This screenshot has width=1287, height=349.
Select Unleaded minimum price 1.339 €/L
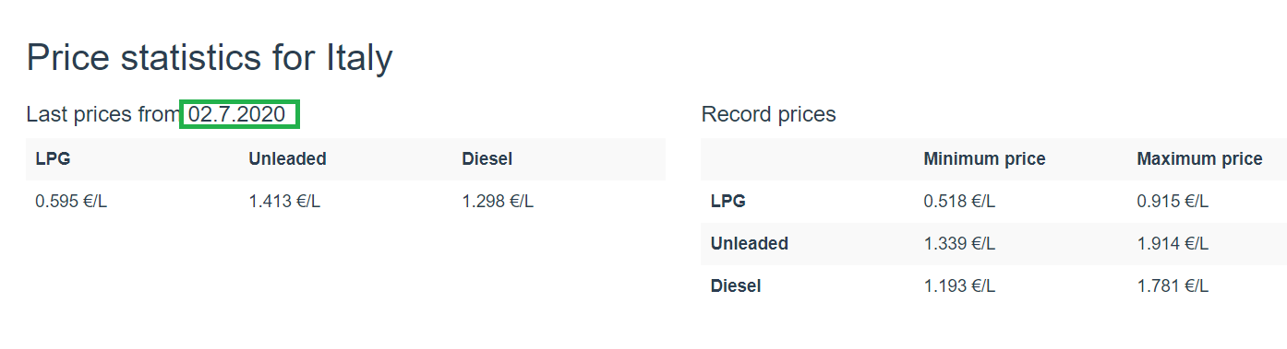click(x=959, y=243)
